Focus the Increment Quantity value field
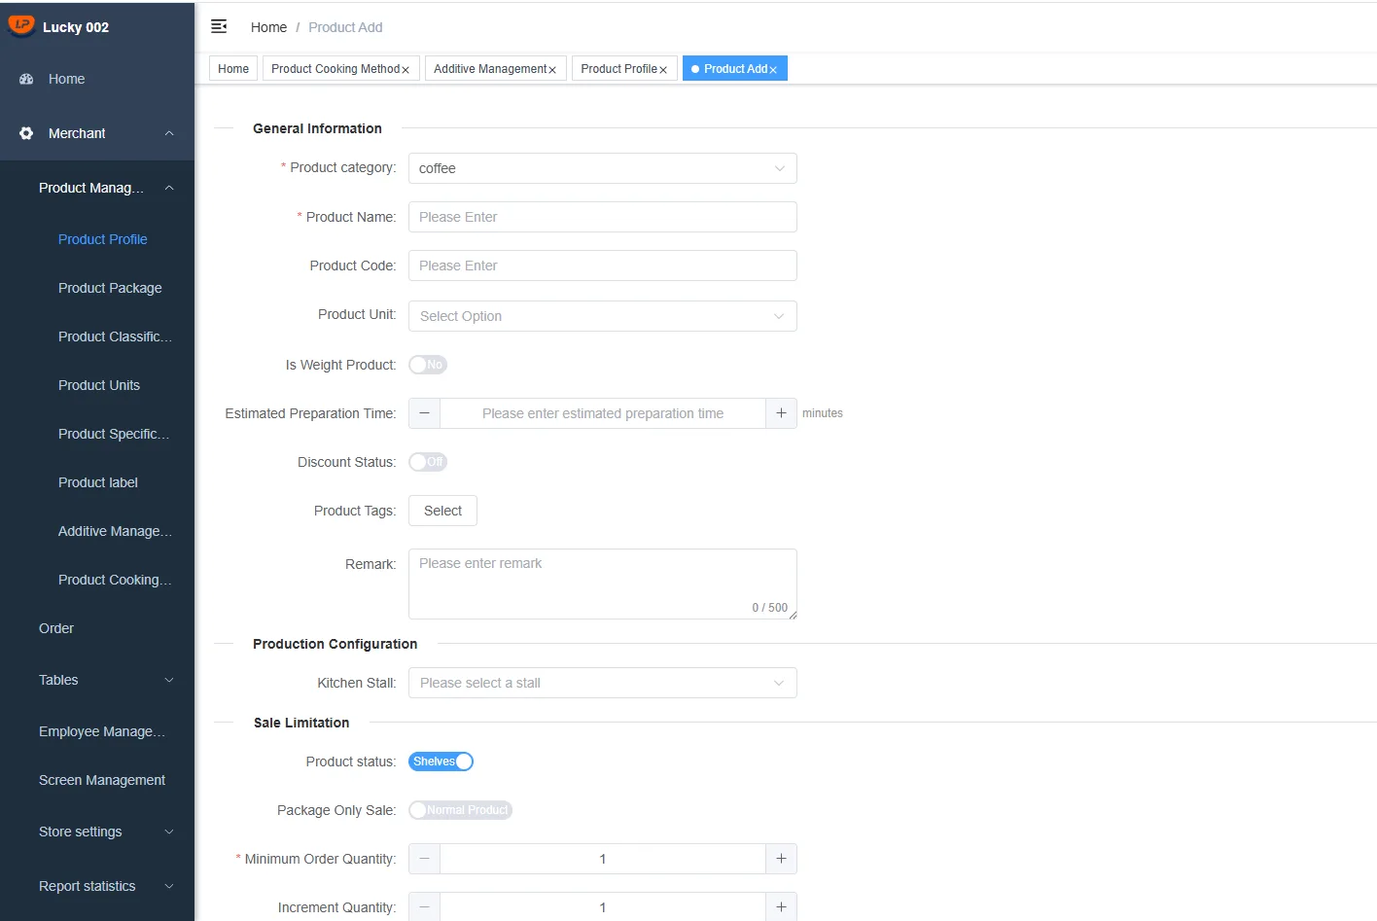 pyautogui.click(x=603, y=907)
